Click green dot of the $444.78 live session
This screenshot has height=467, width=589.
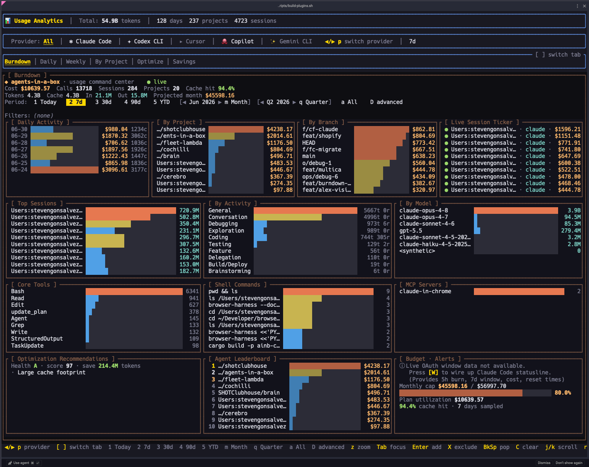[446, 190]
